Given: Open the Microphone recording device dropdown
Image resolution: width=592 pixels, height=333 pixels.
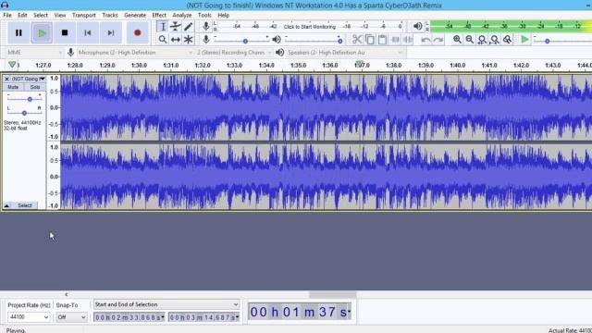Looking at the screenshot, I should coord(135,53).
